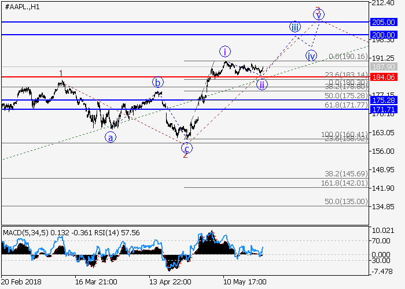Click the circled wave iii marker
The width and height of the screenshot is (405, 289).
pyautogui.click(x=295, y=27)
